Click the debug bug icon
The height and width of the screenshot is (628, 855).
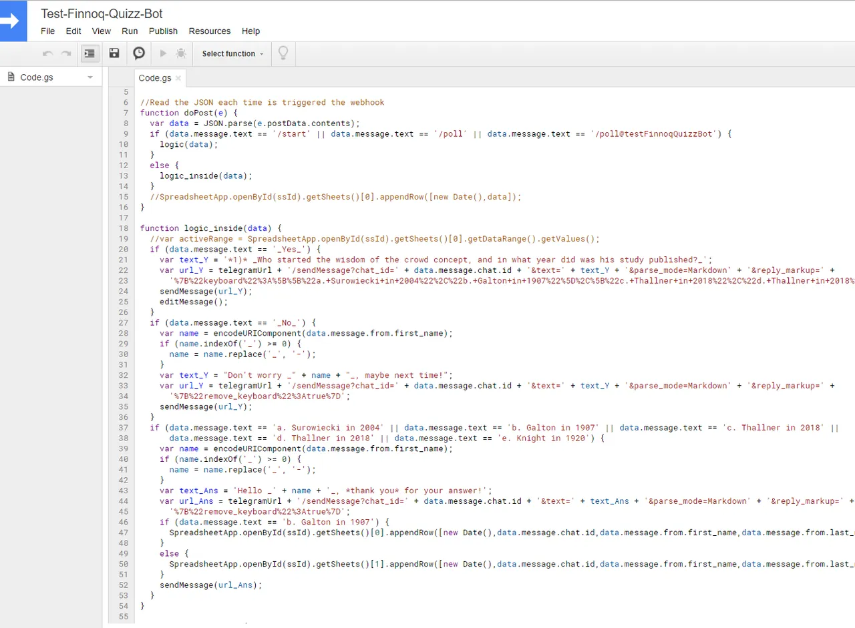[x=181, y=53]
